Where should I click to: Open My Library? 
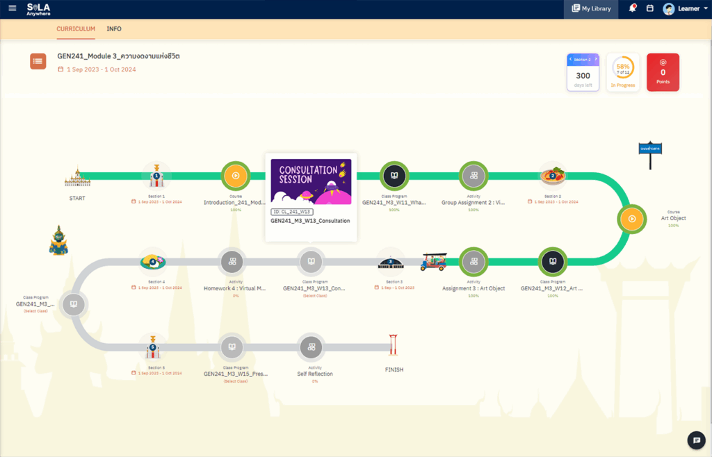590,8
